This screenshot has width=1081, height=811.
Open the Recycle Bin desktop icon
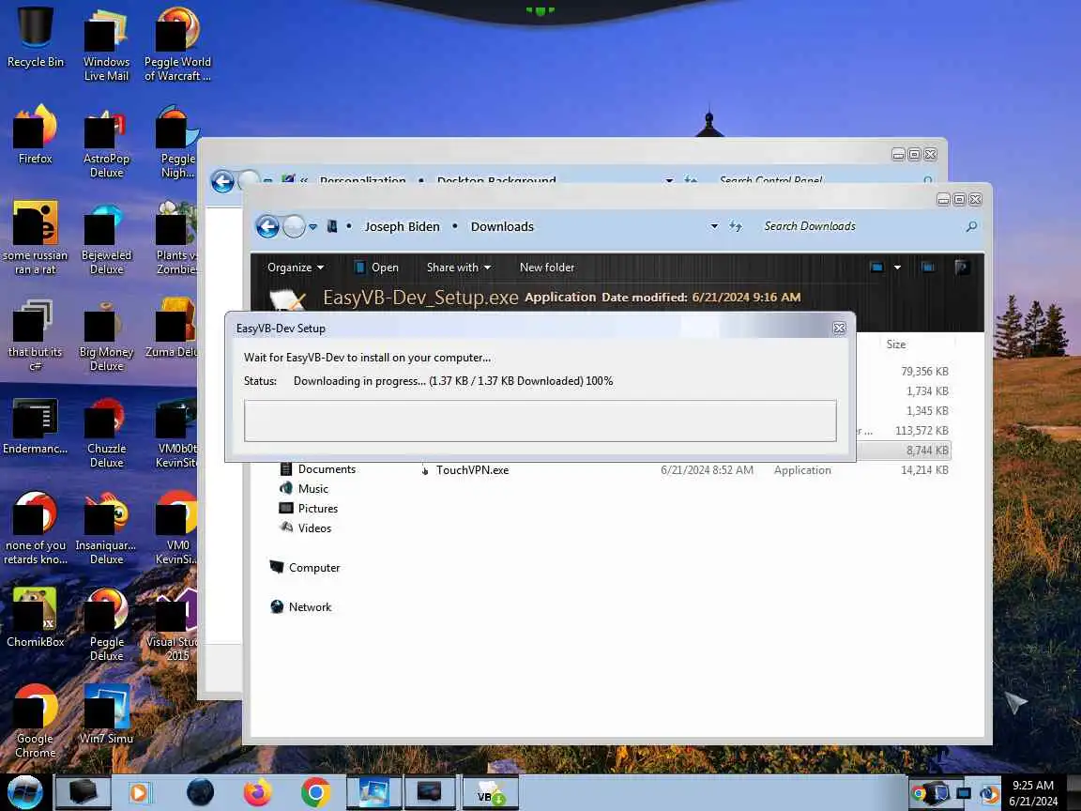[35, 38]
